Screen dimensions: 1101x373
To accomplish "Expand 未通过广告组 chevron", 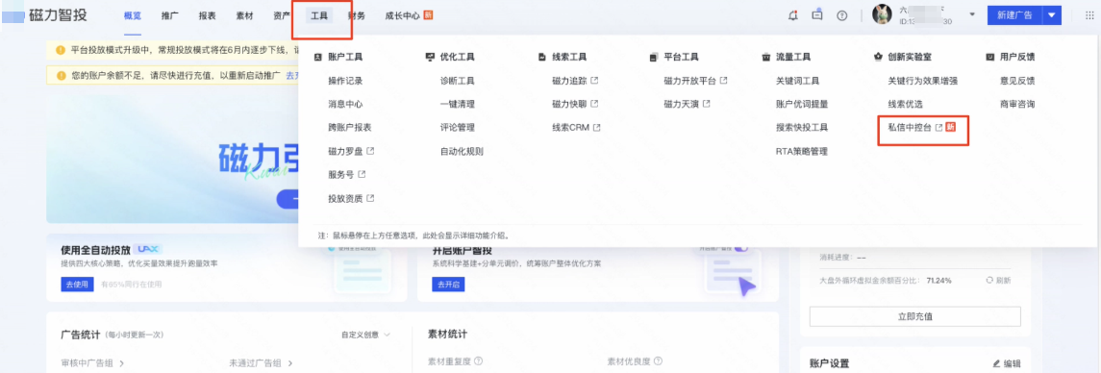I will (x=290, y=363).
